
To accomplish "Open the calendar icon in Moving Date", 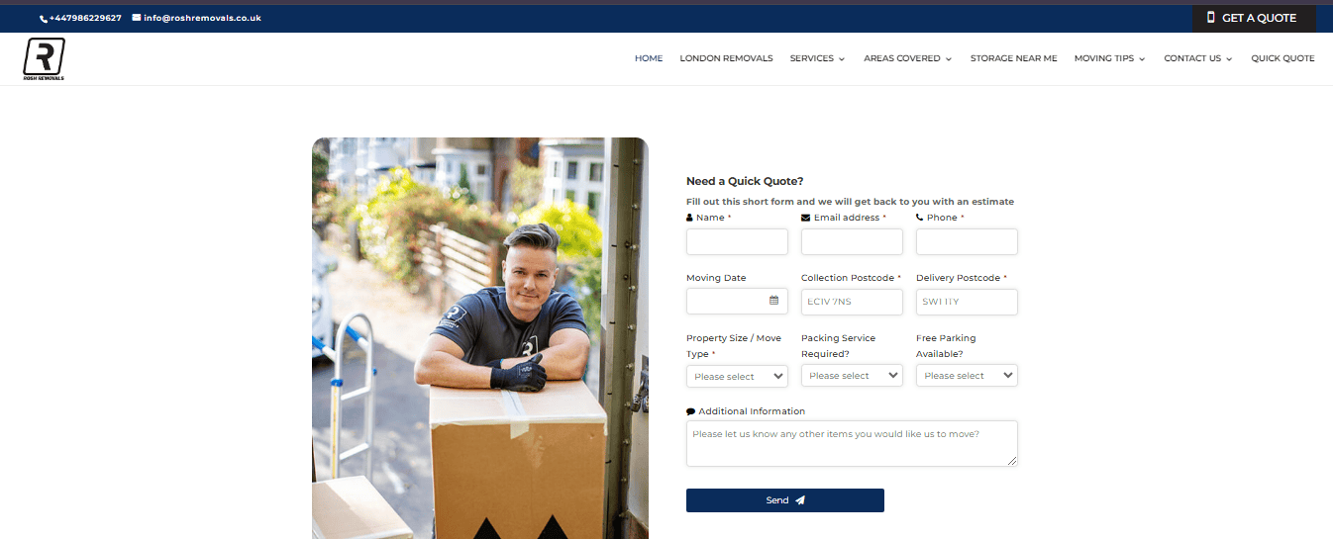I will pos(774,301).
